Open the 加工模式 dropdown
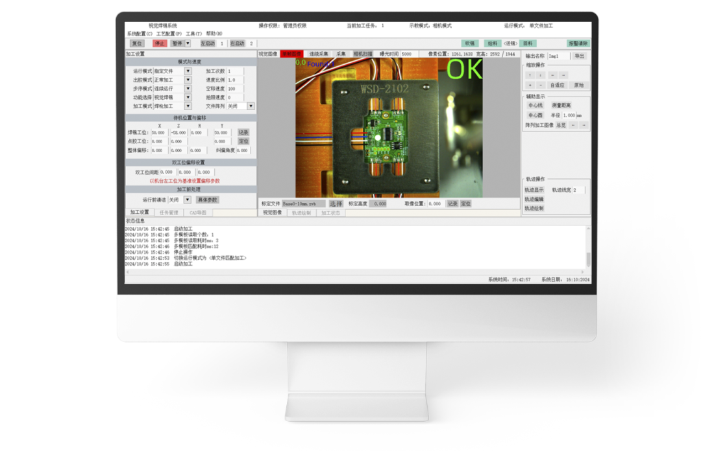Screen dimensions: 701x451 pos(188,106)
